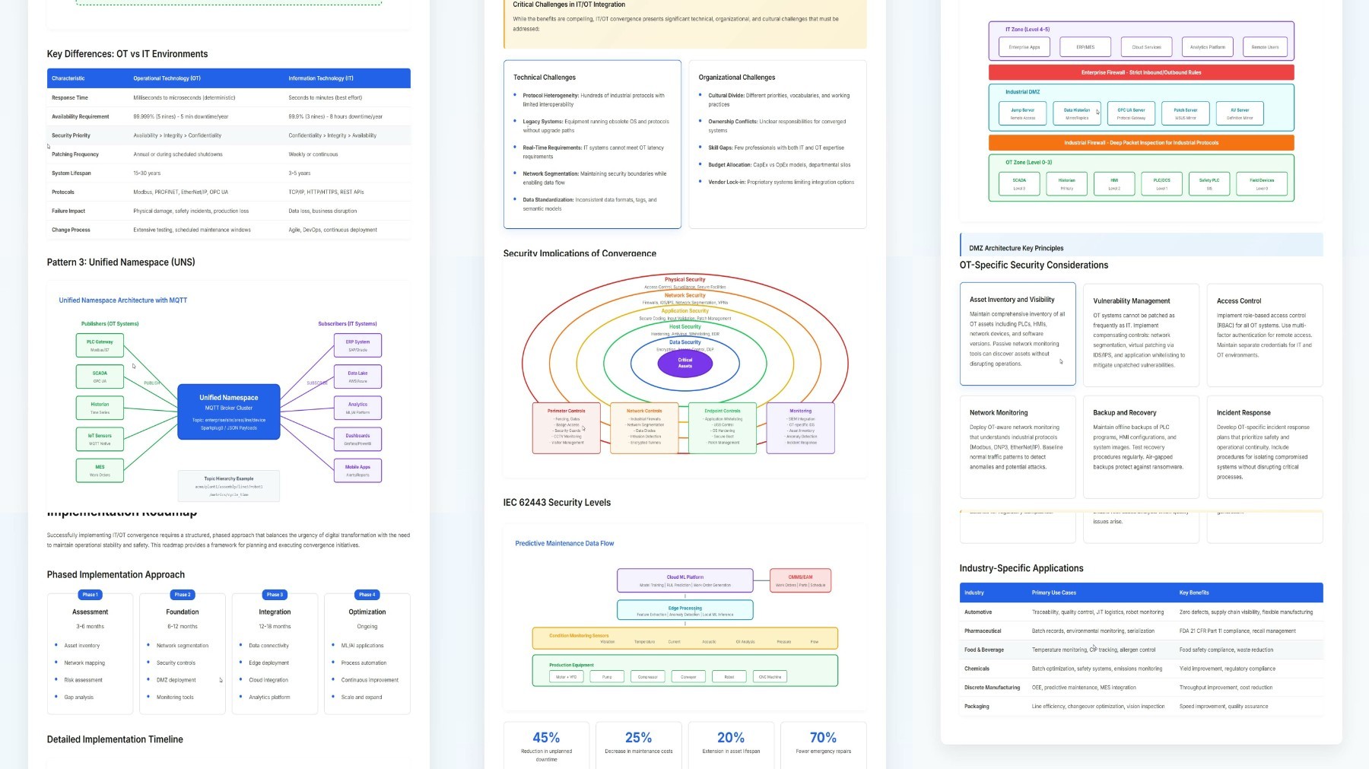Select the Unified Namespace MQTT Broker node
The height and width of the screenshot is (769, 1369).
point(229,412)
